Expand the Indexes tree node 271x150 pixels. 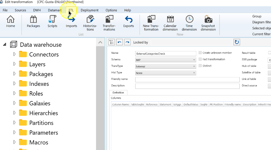14,83
